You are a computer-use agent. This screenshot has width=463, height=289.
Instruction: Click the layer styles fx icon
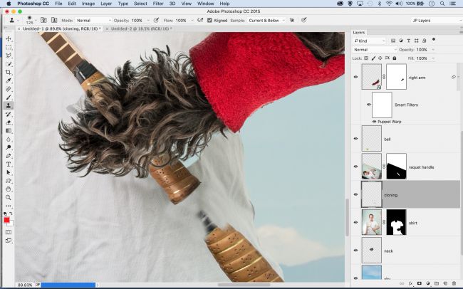[411, 284]
